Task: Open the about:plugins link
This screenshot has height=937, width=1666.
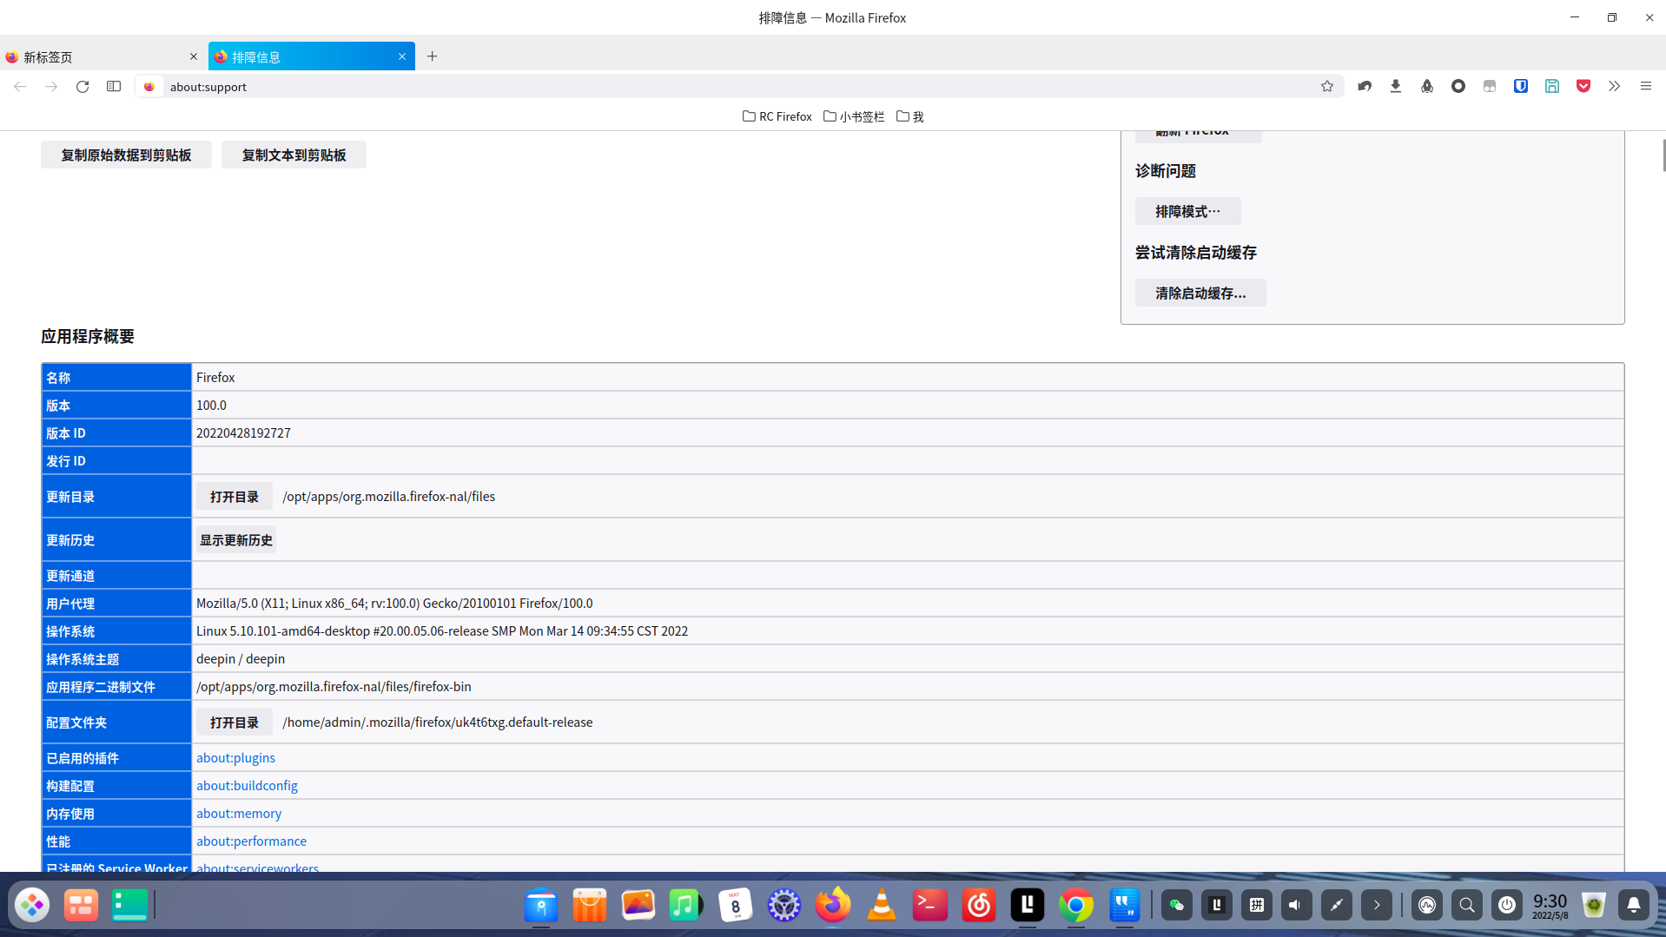Action: tap(235, 758)
